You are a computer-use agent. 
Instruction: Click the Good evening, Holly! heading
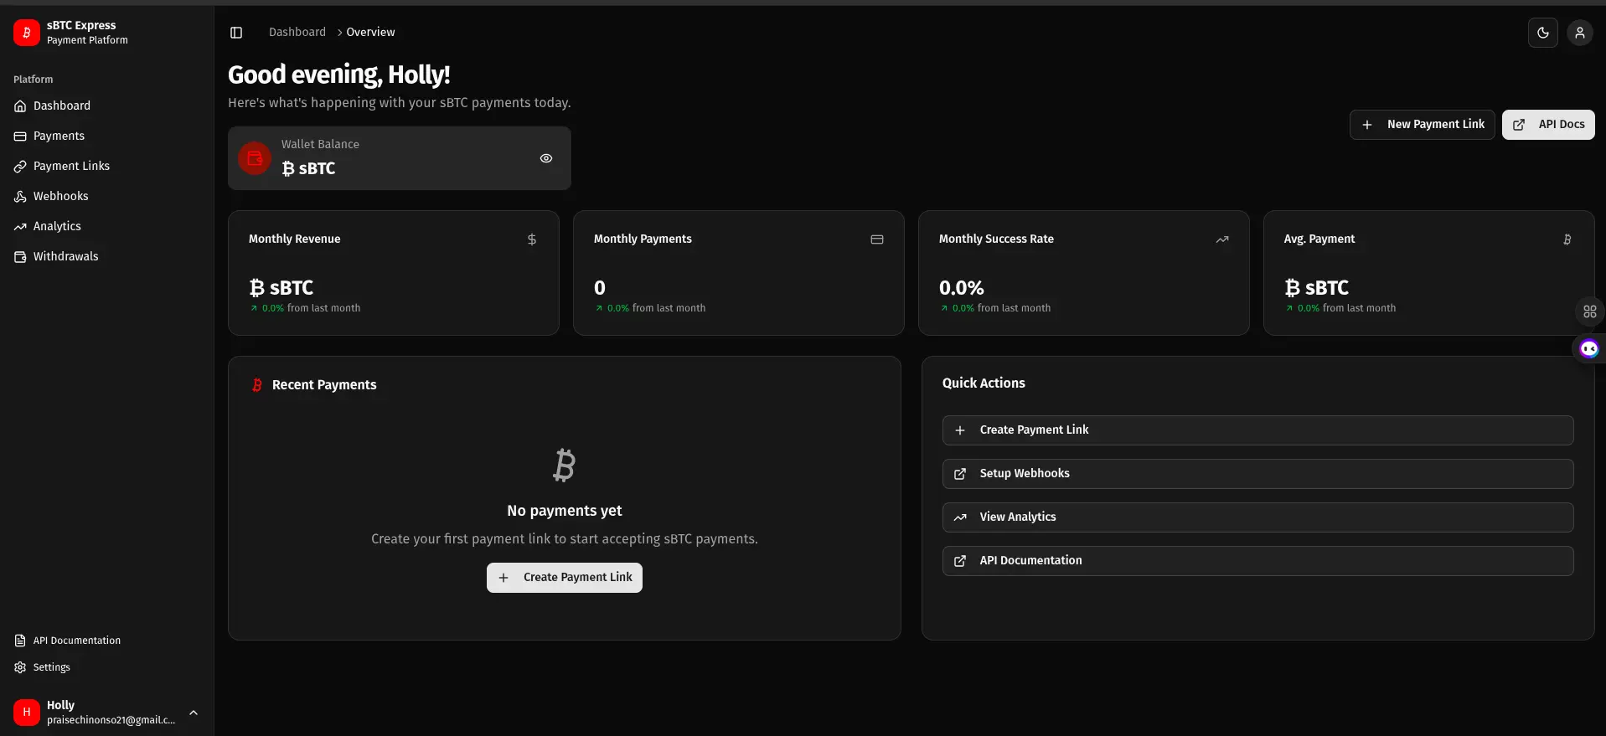[x=339, y=75]
